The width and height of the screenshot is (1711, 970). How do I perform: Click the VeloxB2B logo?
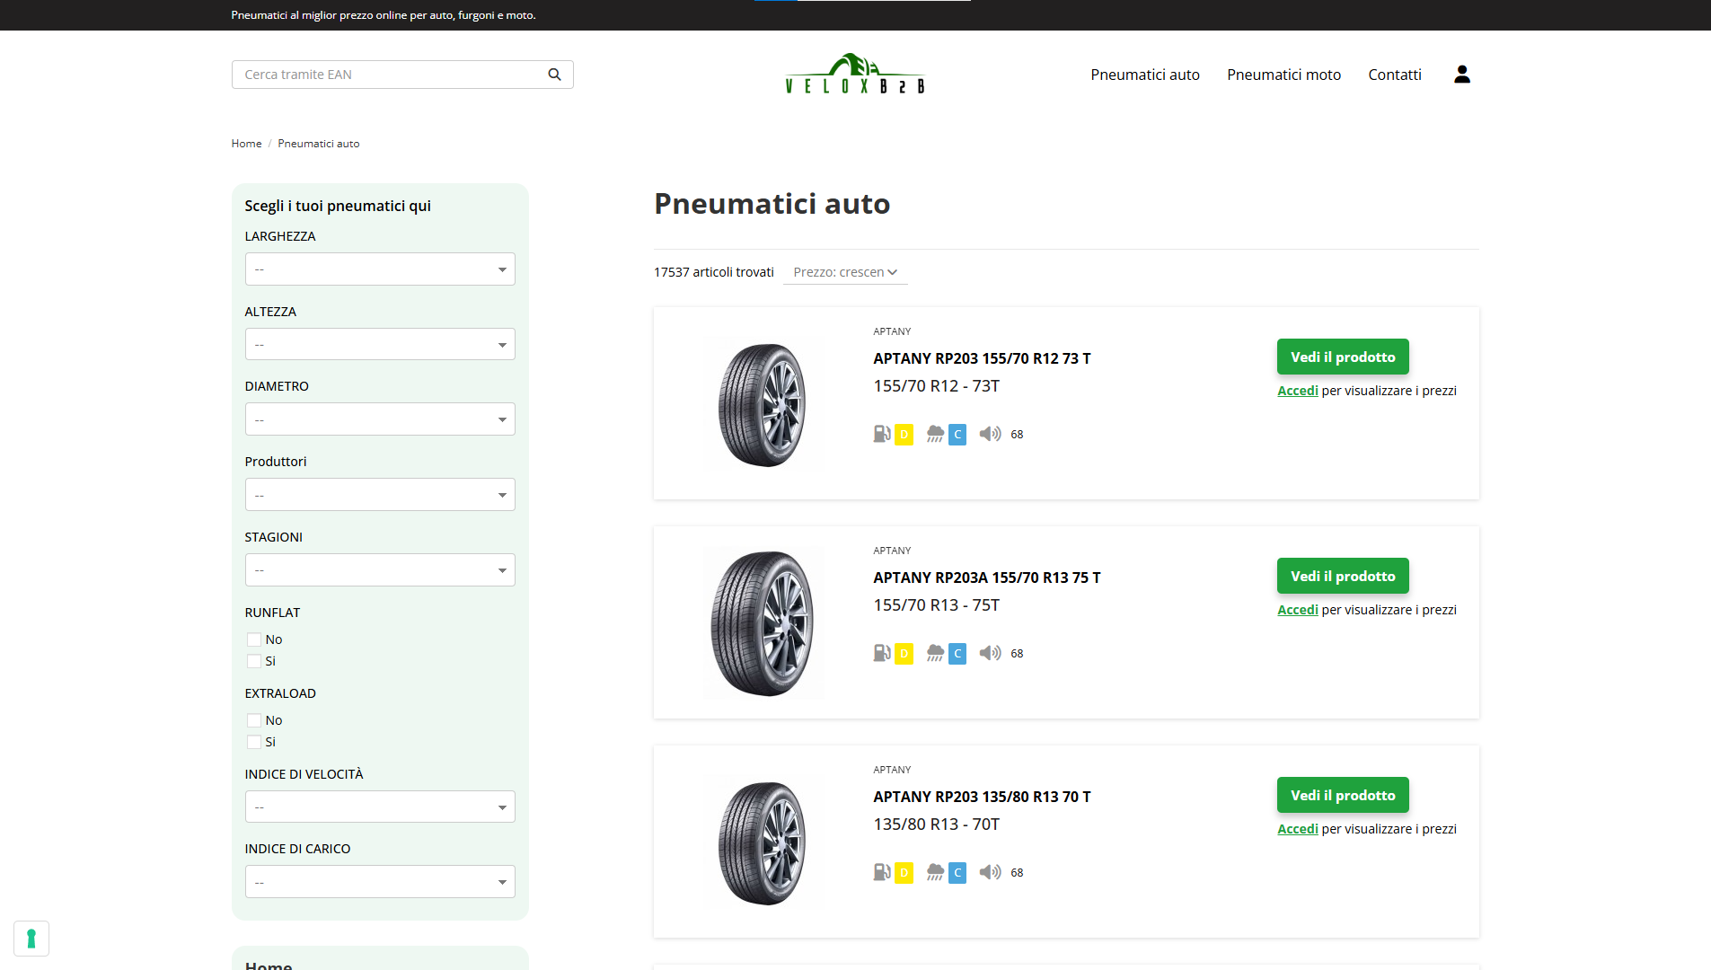(854, 73)
